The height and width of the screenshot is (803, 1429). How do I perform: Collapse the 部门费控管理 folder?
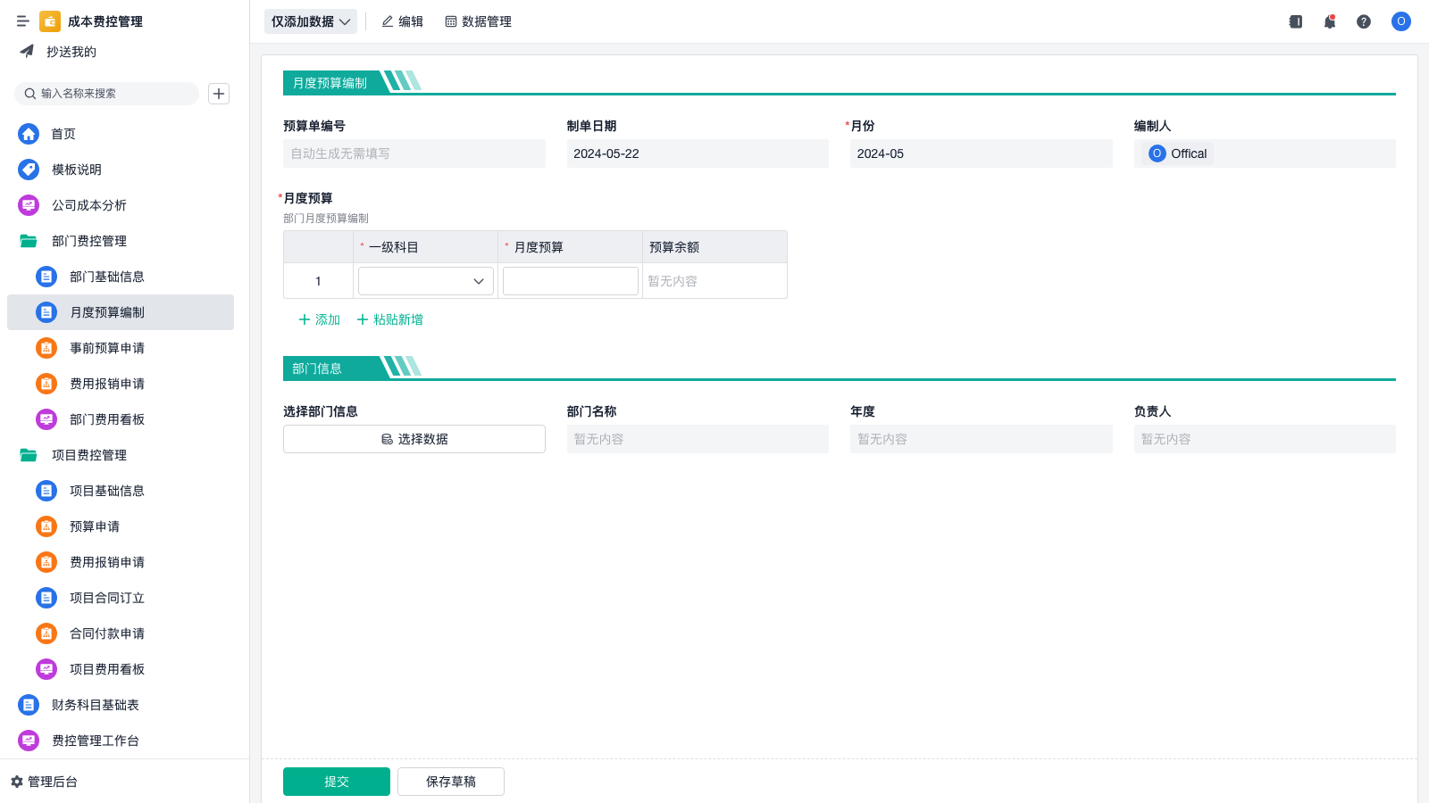121,241
